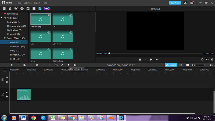
Task: Delete the selected clip with trash icon
Action: tap(37, 65)
